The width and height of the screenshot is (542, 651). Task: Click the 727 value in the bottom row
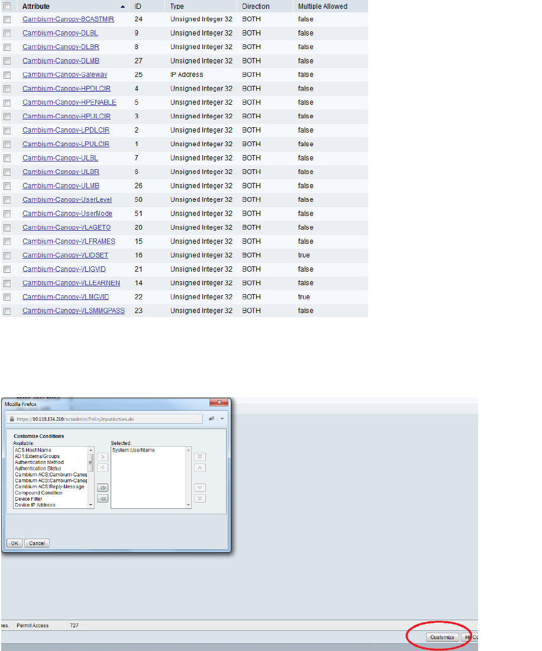[x=75, y=626]
